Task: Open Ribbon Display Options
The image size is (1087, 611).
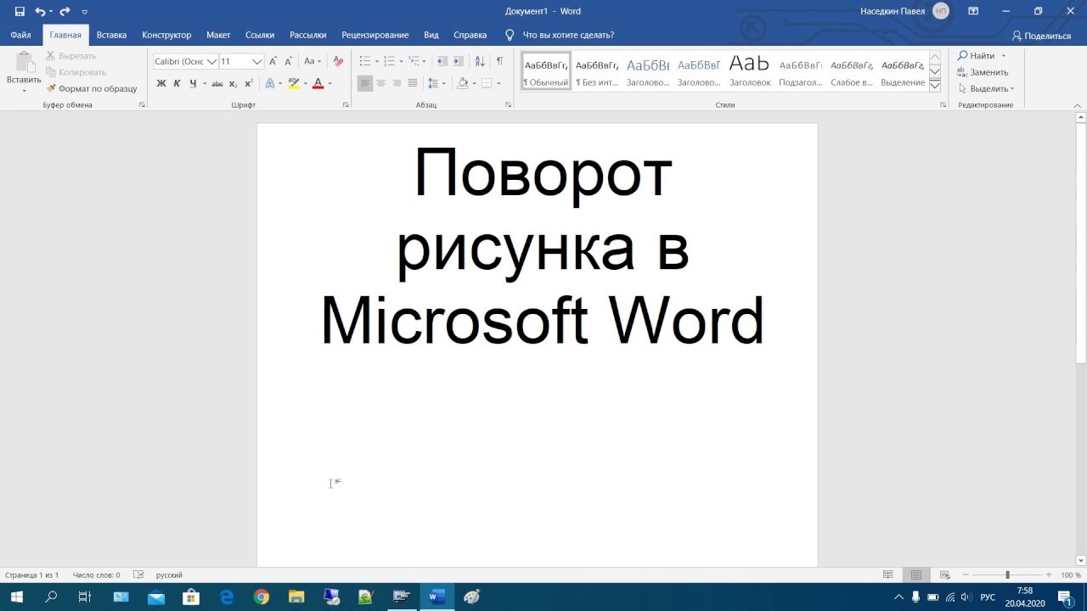Action: point(973,11)
